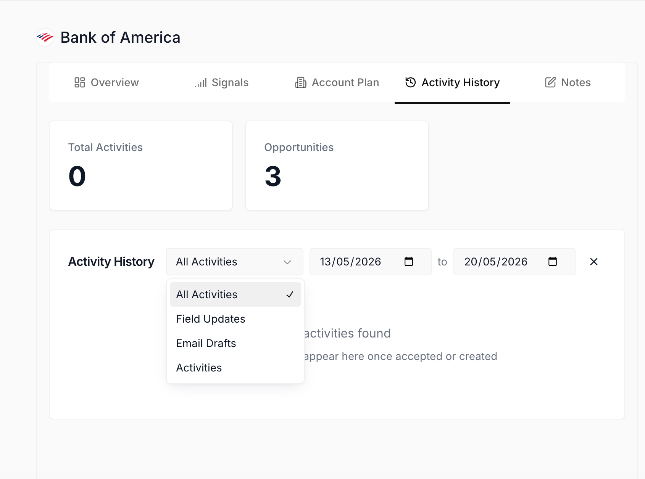Switch to the Signals tab
The width and height of the screenshot is (645, 479).
[222, 82]
